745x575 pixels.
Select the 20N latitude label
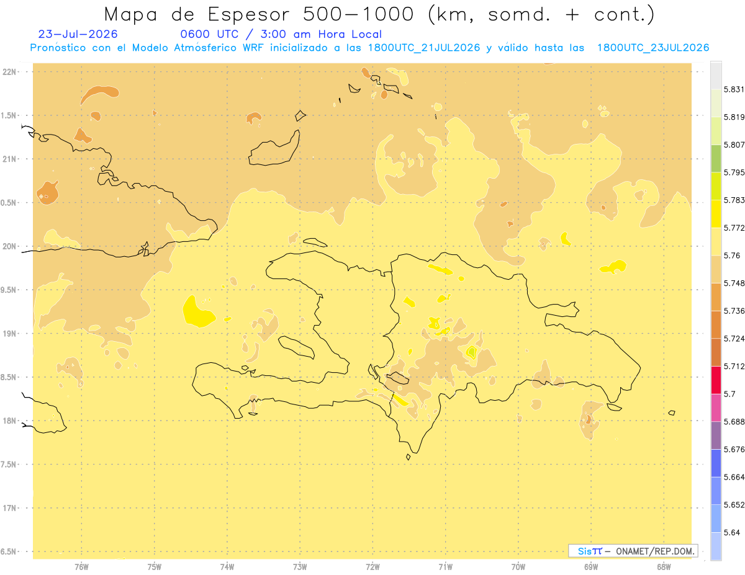point(10,246)
